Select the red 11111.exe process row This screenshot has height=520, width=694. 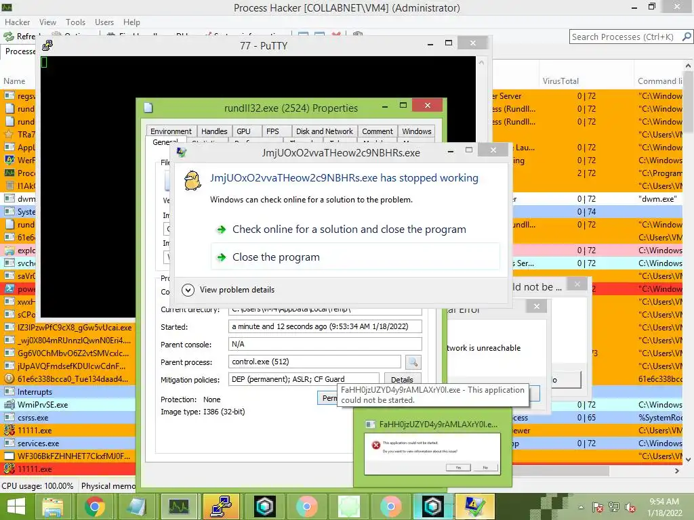coord(68,469)
